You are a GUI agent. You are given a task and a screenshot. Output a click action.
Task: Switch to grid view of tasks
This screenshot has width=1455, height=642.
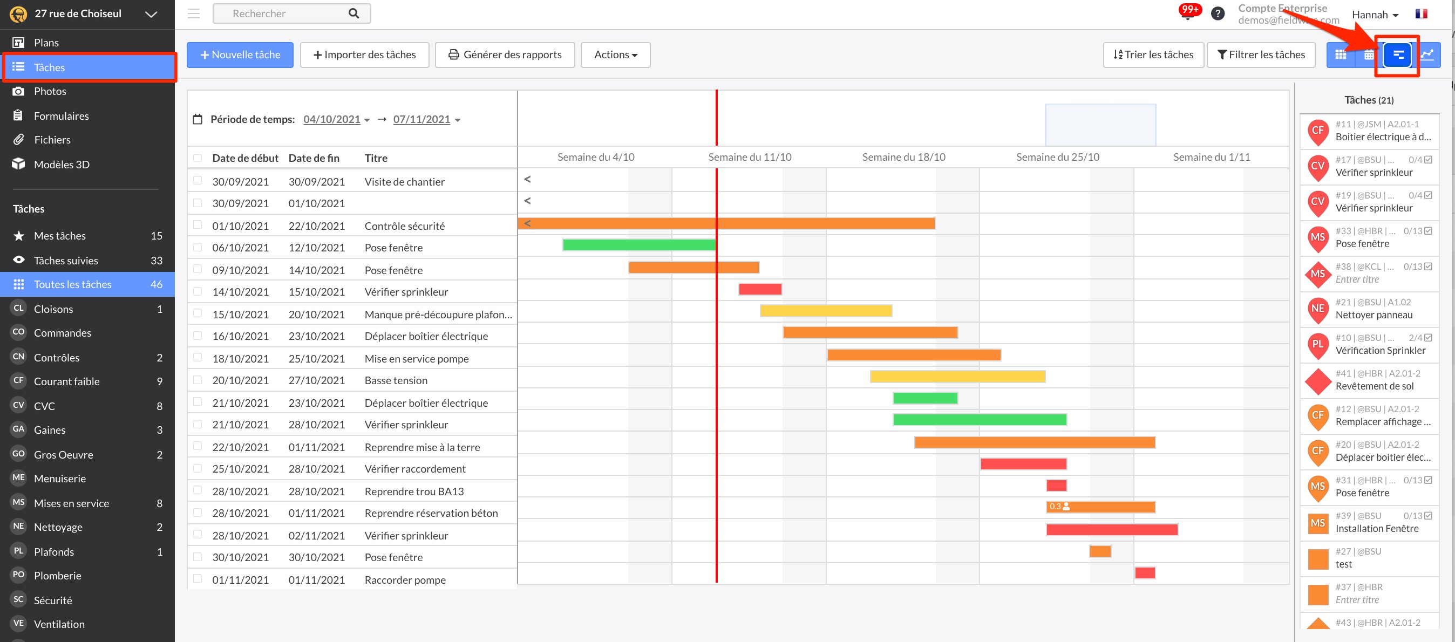click(1341, 55)
